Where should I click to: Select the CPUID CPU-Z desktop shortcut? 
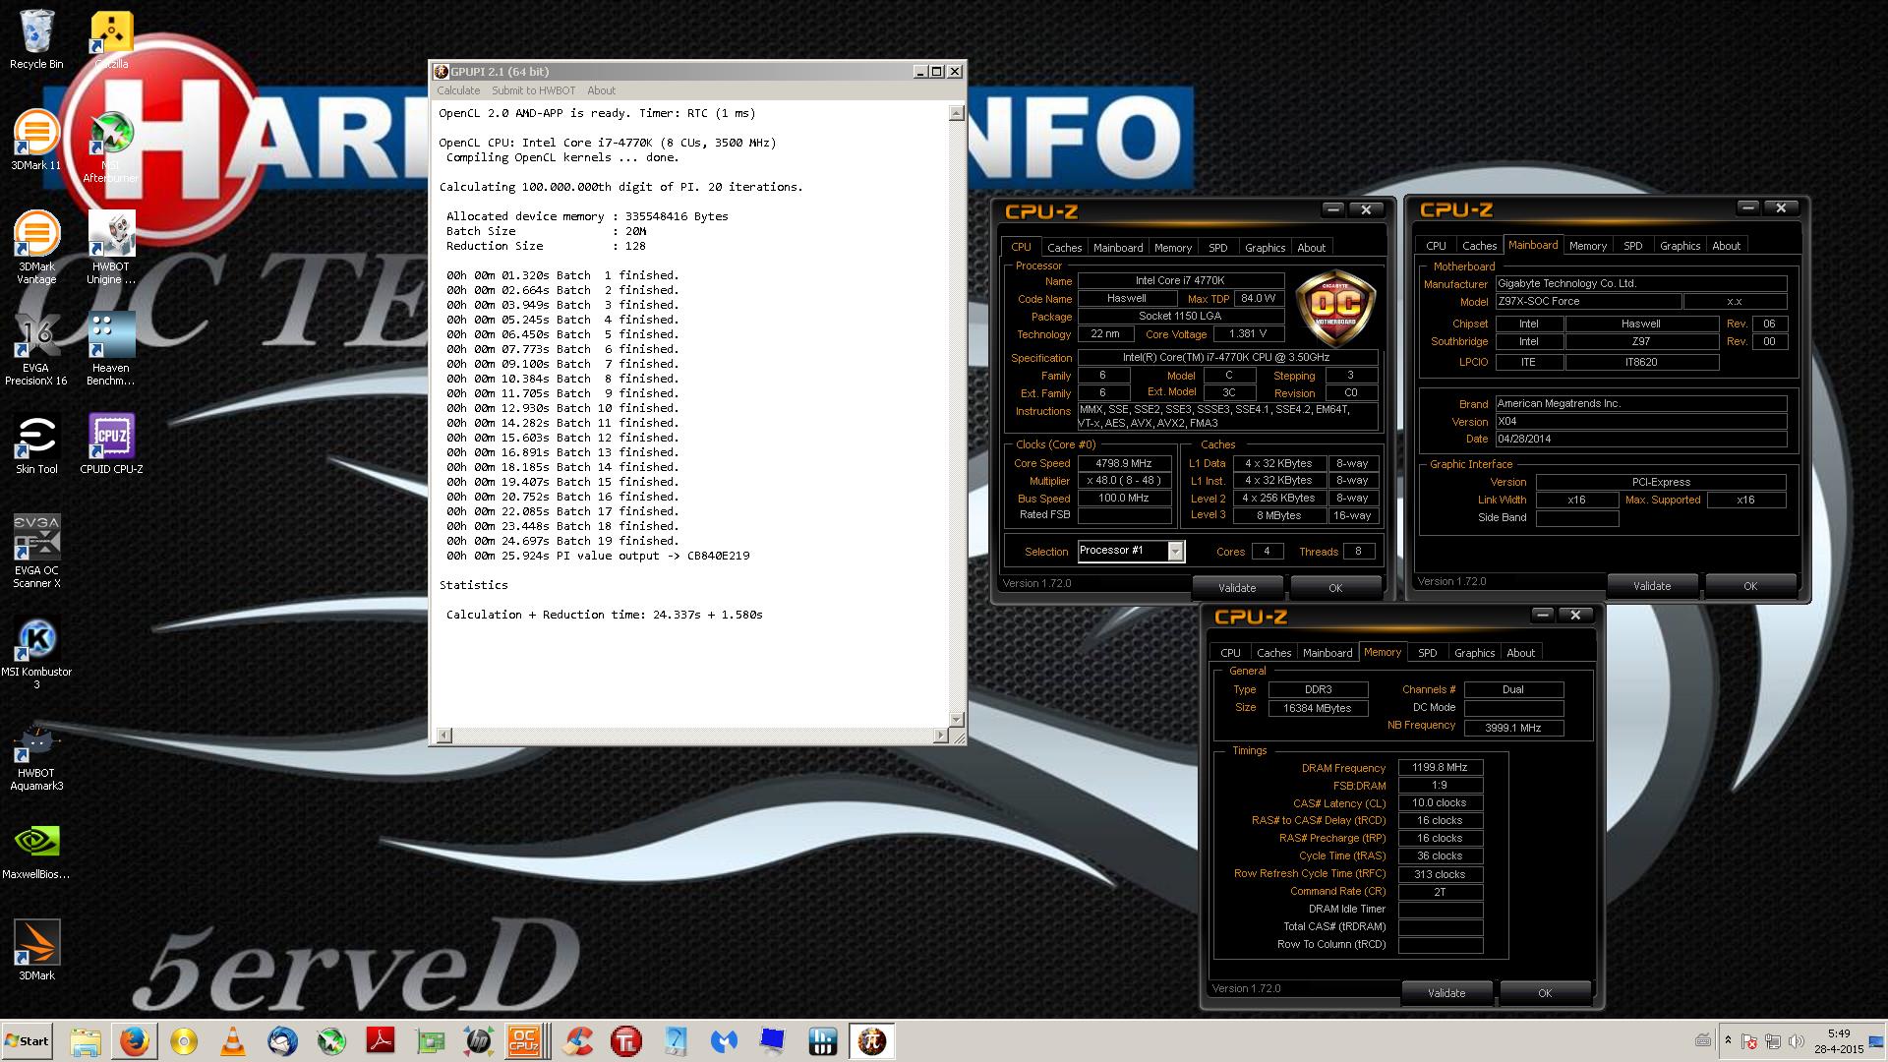point(111,444)
